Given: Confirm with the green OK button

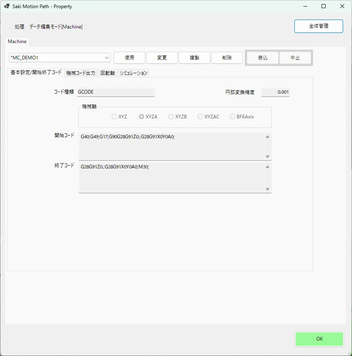Looking at the screenshot, I should click(320, 339).
